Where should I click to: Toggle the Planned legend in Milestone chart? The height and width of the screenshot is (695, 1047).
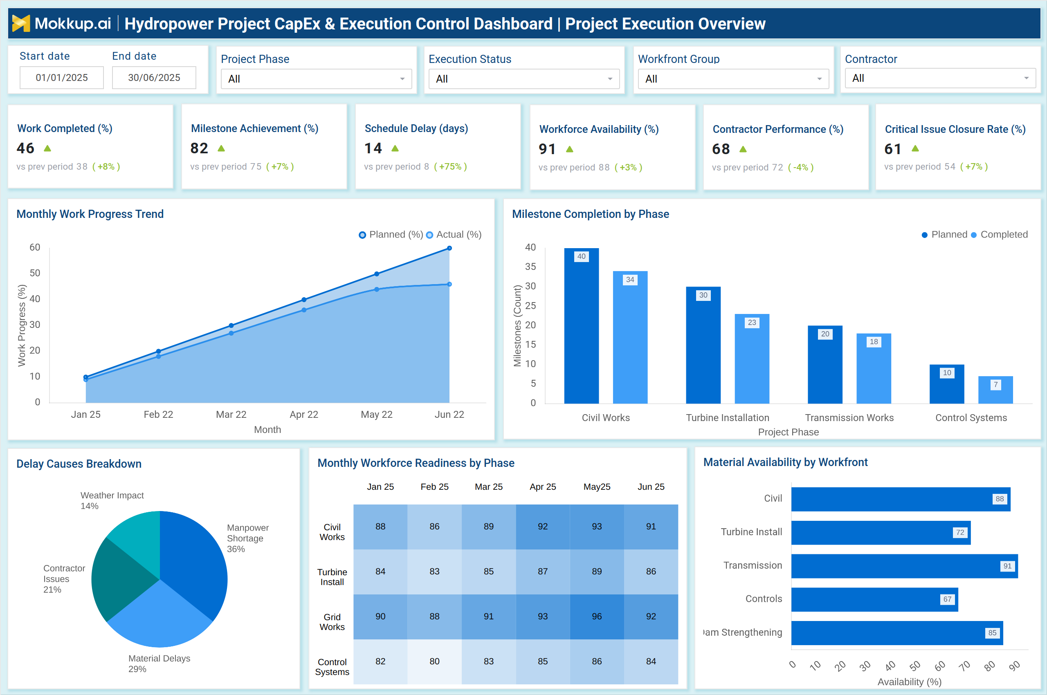tap(924, 235)
